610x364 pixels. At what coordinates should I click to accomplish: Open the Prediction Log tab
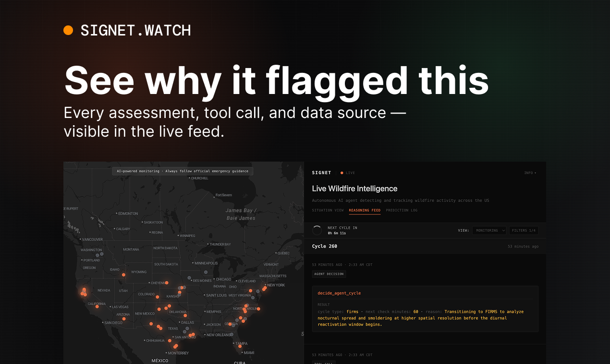[402, 210]
